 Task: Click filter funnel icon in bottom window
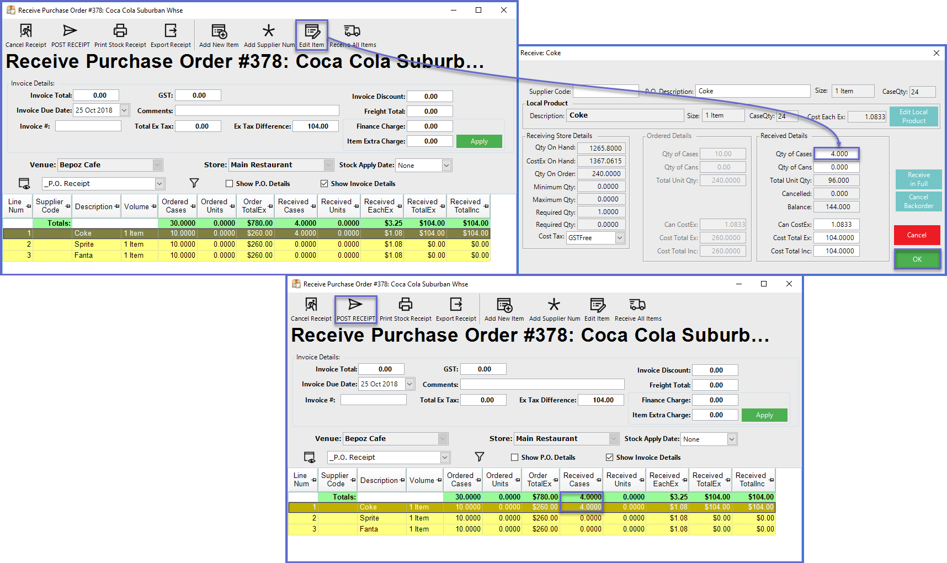click(480, 456)
